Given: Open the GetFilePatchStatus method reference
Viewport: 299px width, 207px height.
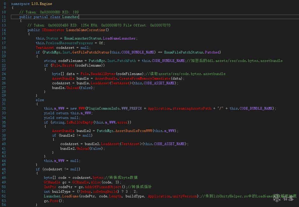Looking at the screenshot, I should [x=90, y=52].
